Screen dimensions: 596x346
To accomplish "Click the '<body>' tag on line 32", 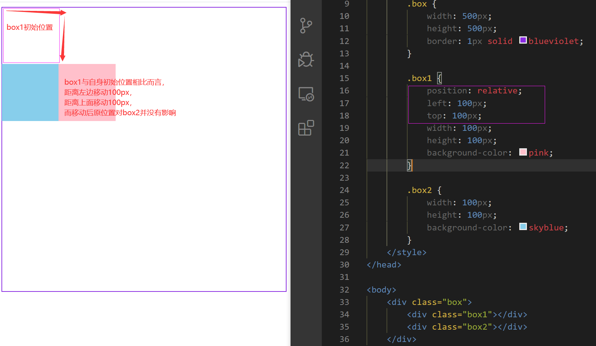I will pyautogui.click(x=381, y=290).
